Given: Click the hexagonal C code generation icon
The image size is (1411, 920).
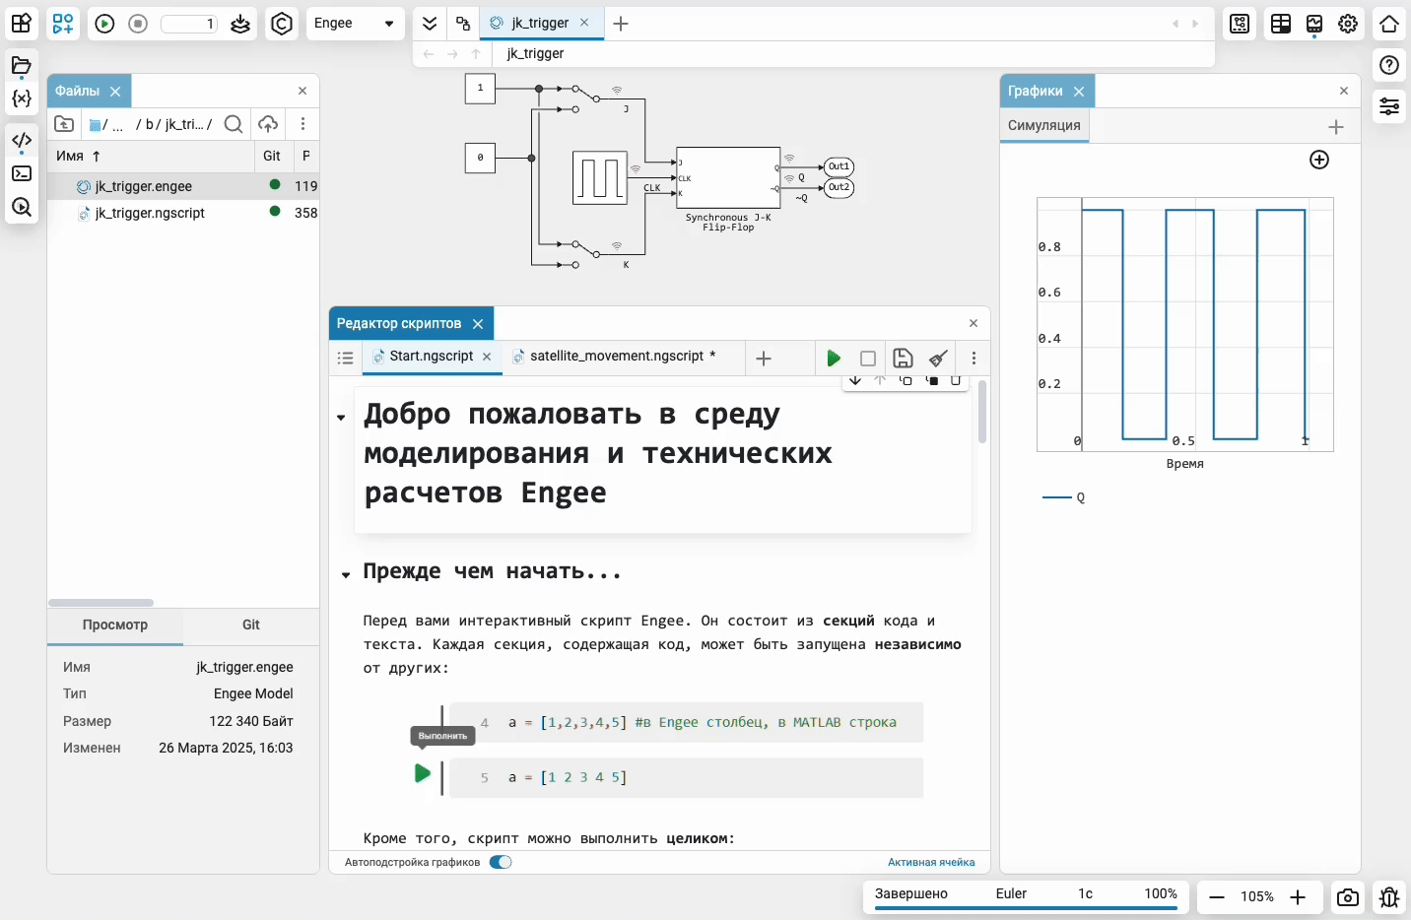Looking at the screenshot, I should [x=282, y=24].
